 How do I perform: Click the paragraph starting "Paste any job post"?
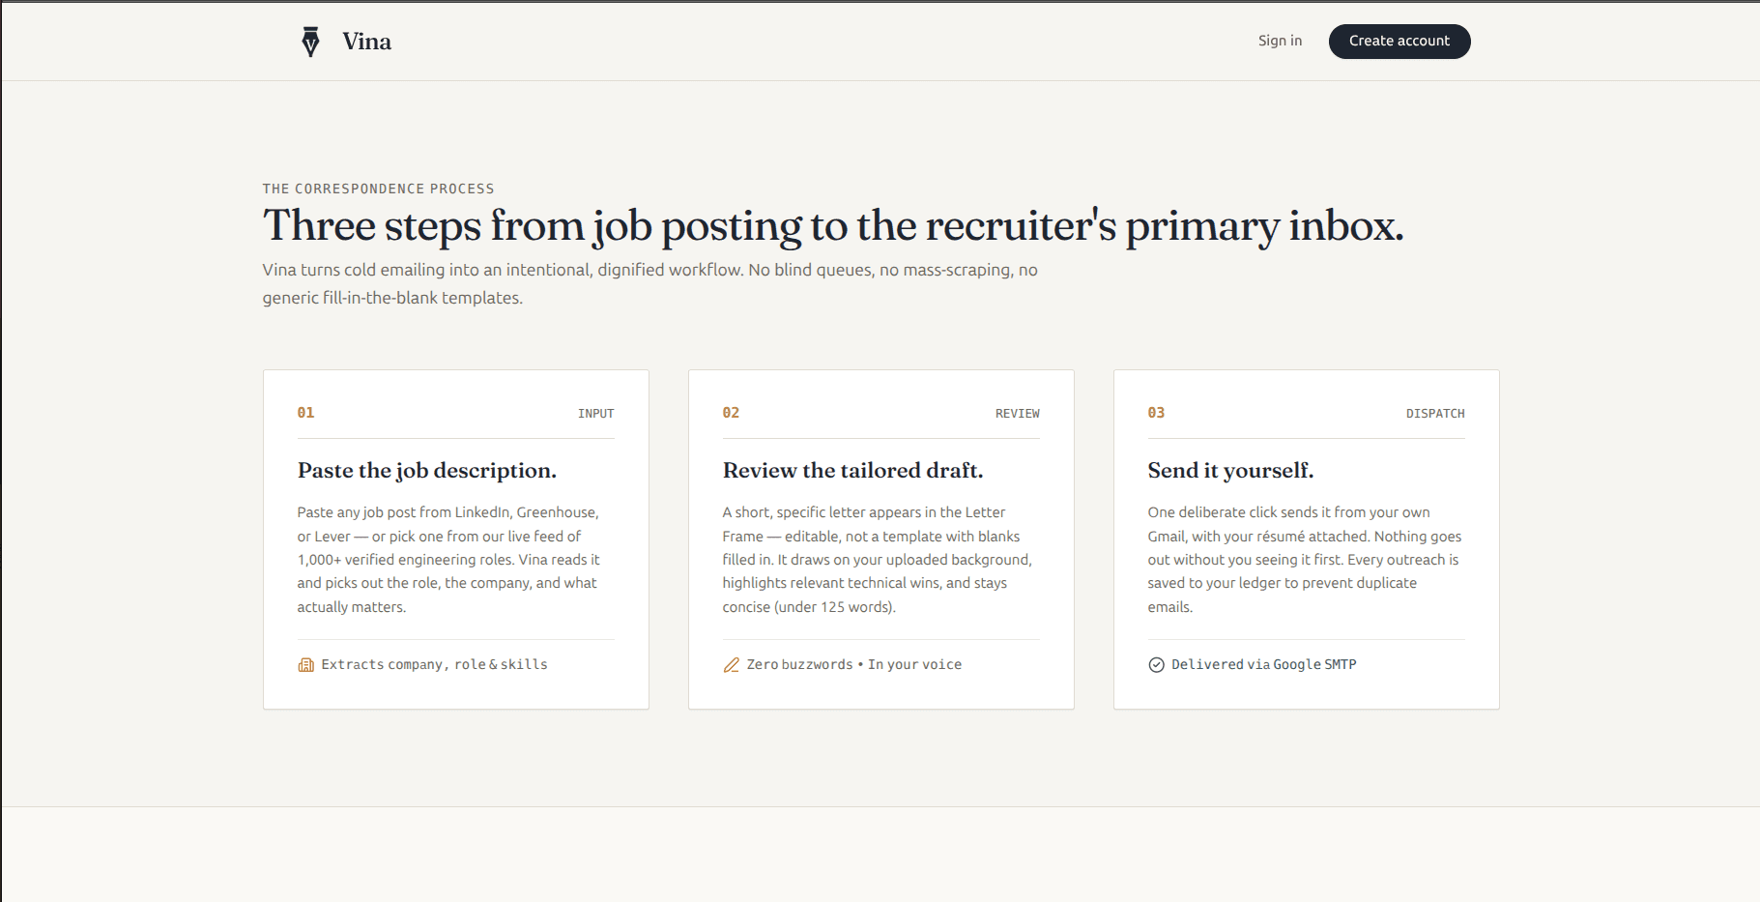[x=448, y=560]
